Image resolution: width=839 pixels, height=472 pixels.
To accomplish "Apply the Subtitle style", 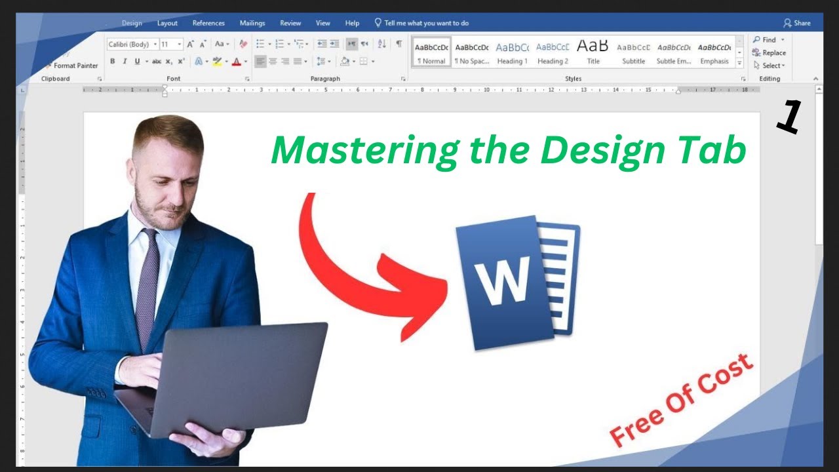I will point(634,52).
